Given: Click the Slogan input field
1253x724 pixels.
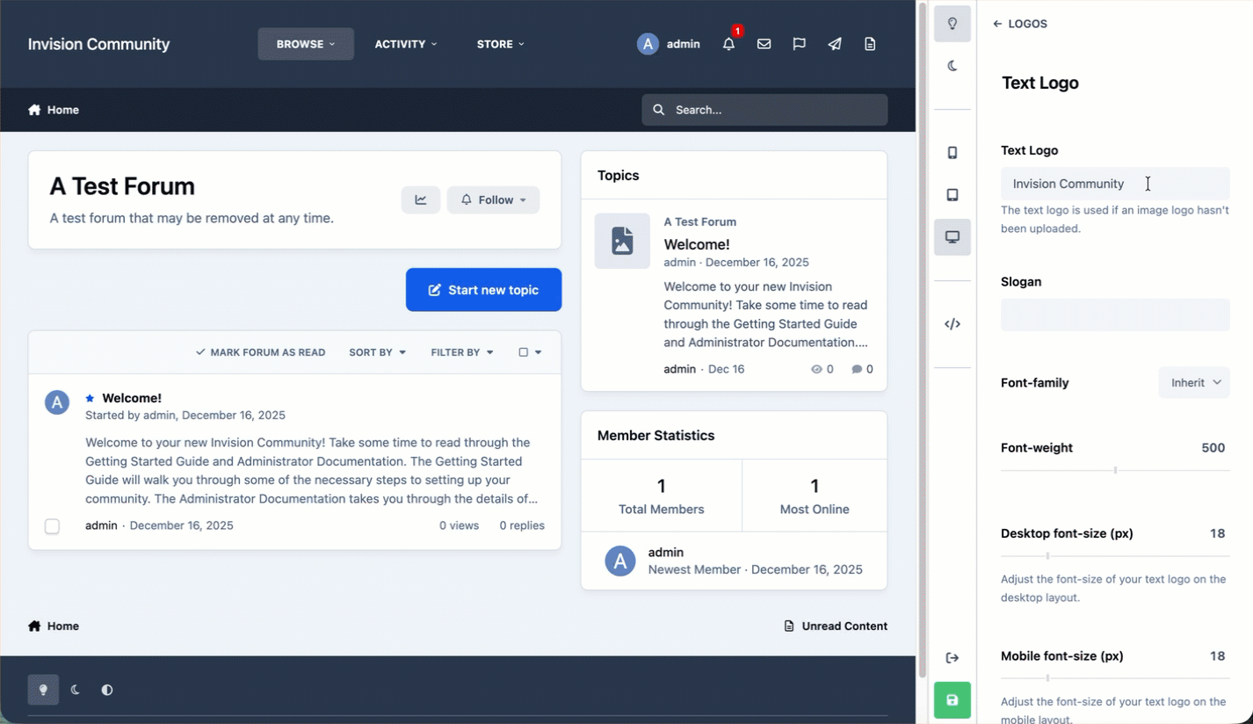Looking at the screenshot, I should (1115, 315).
